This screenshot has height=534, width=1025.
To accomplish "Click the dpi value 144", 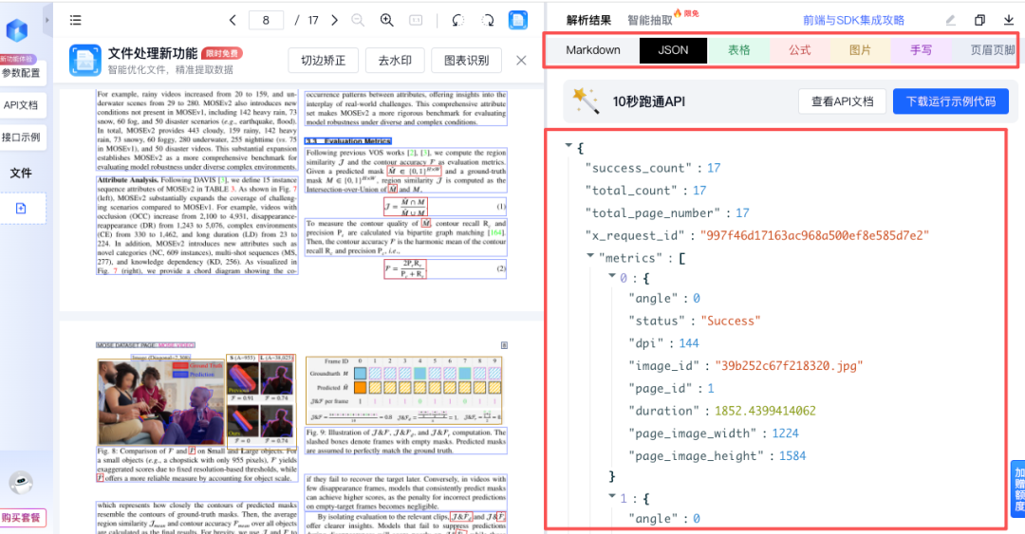I will click(x=688, y=343).
